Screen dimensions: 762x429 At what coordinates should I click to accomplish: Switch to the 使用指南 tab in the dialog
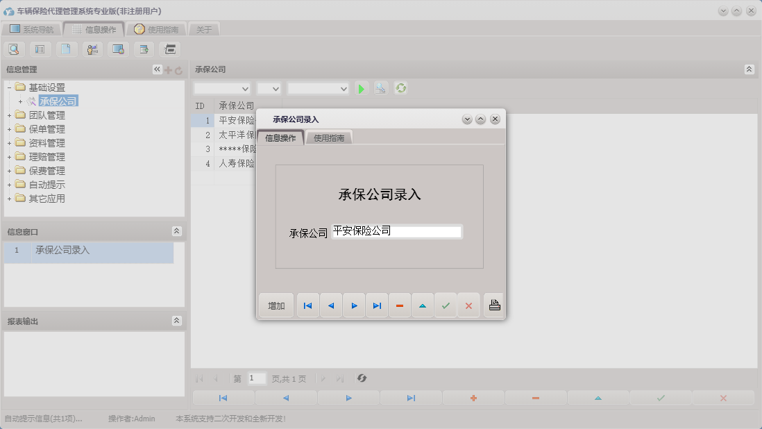tap(328, 137)
